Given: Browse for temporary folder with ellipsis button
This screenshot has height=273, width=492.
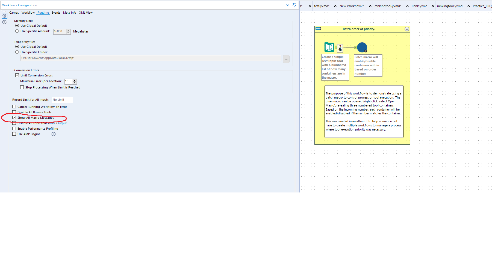Looking at the screenshot, I should 286,59.
